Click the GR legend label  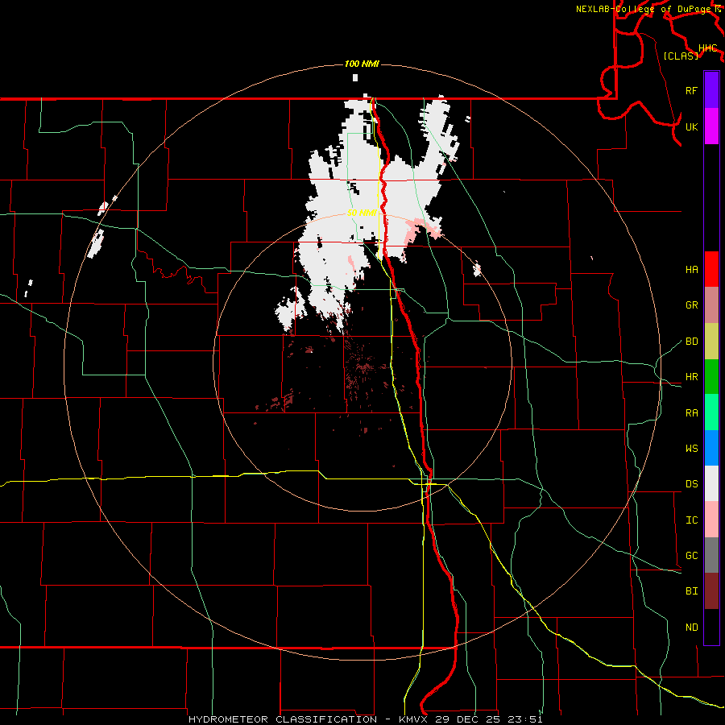(692, 305)
